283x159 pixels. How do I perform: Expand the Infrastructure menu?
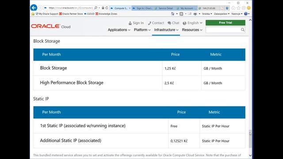pos(166,30)
